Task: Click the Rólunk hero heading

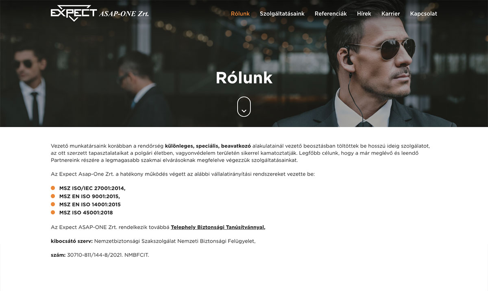Action: 244,78
